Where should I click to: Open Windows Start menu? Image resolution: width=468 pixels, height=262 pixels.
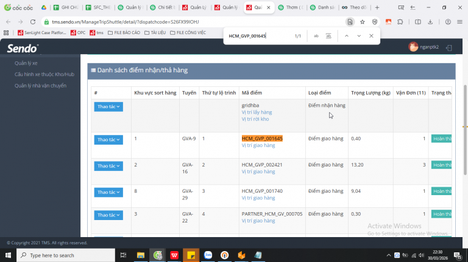[8, 255]
